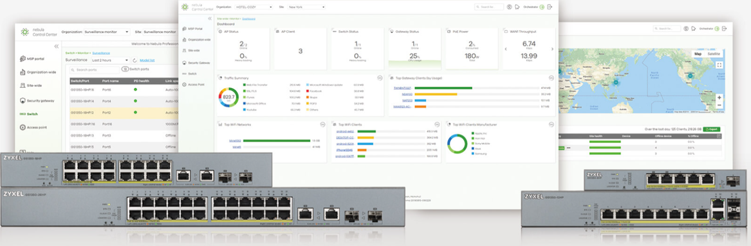The width and height of the screenshot is (751, 246).
Task: Select Switch in the left window sidebar
Action: tap(32, 114)
